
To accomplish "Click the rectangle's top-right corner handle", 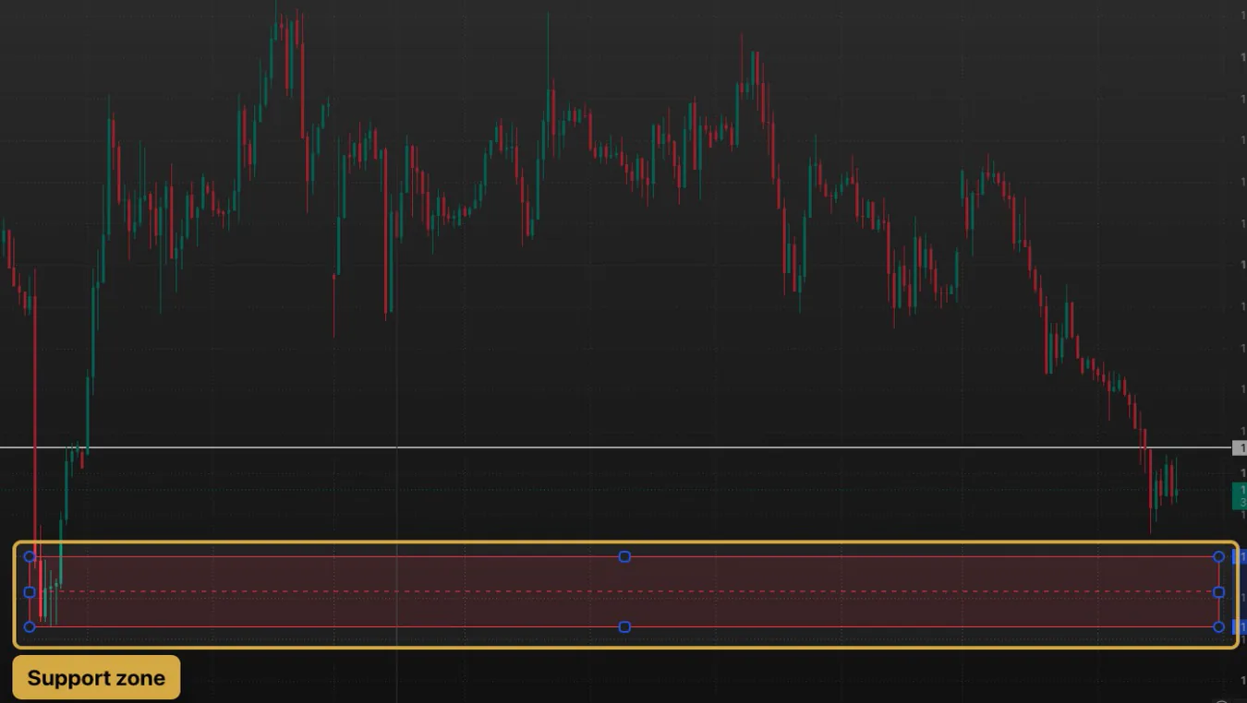I will point(1218,556).
